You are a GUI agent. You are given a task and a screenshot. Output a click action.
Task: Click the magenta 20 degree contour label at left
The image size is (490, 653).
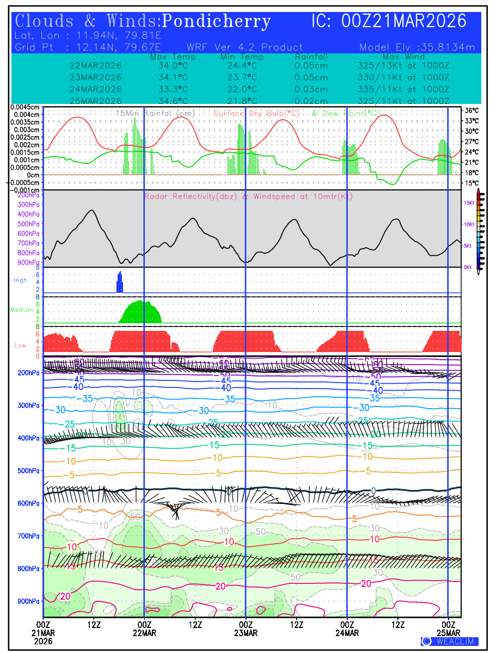click(65, 596)
